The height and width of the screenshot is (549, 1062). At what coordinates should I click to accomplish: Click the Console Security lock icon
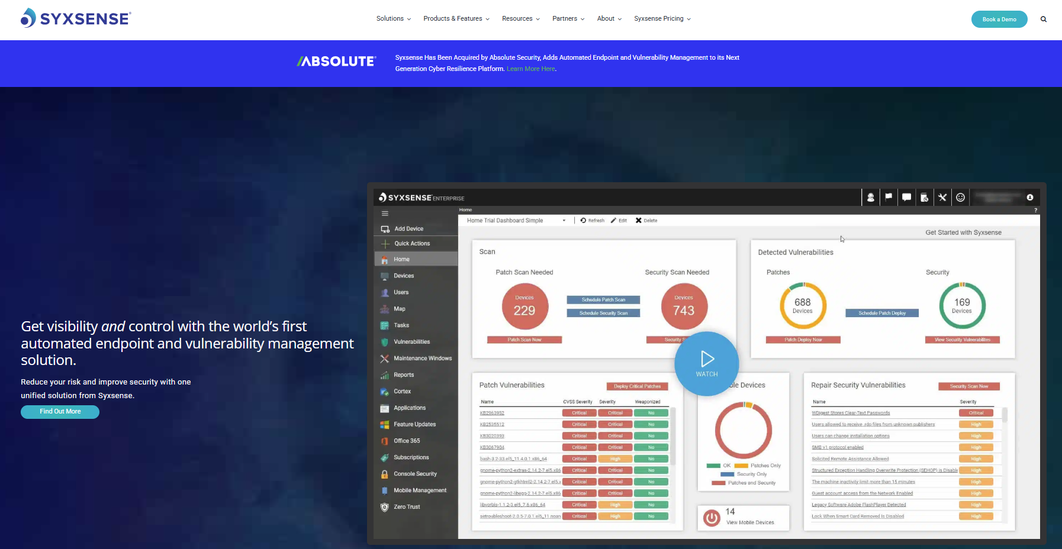point(385,474)
